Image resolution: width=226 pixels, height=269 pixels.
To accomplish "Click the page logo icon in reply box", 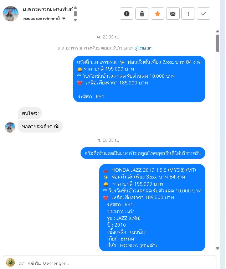I will pyautogui.click(x=10, y=263).
